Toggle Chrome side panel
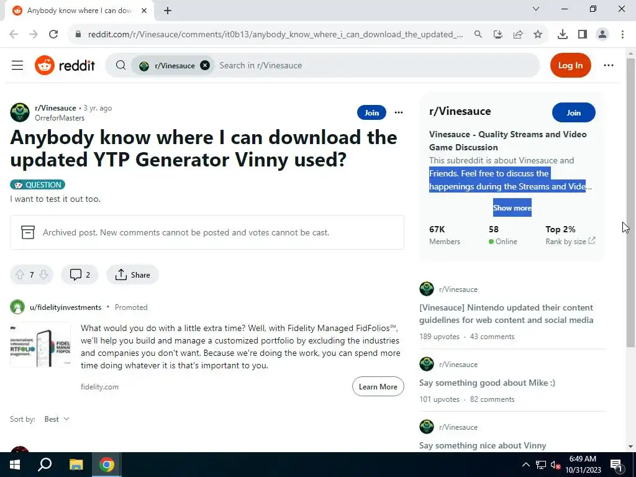 [583, 35]
